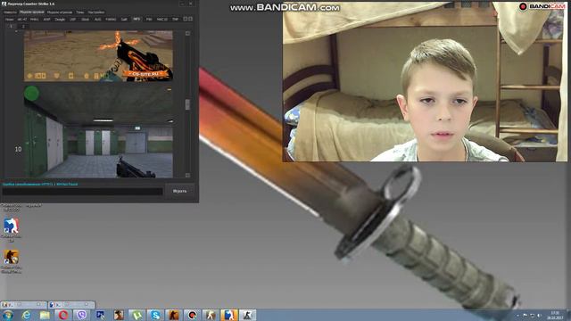Open the blue-red Counter-Strike desktop shortcut
The image size is (571, 321).
(11, 226)
